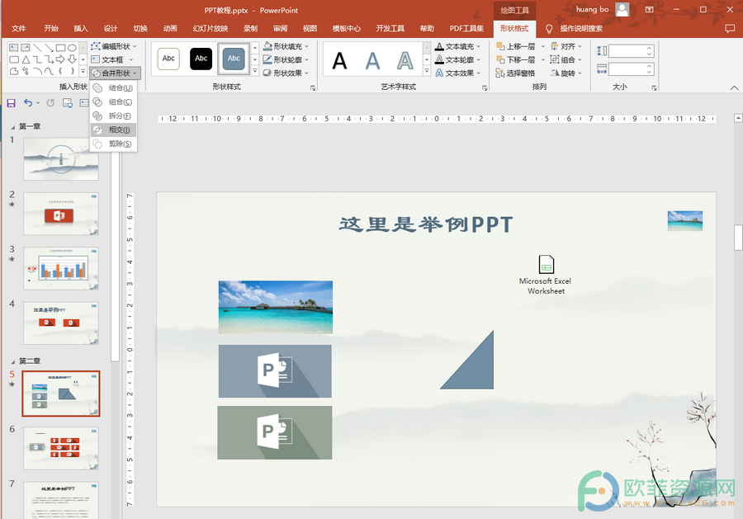Click the lightbulb tell-me search icon

[x=549, y=29]
